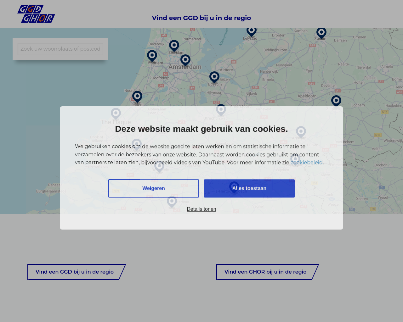Image resolution: width=403 pixels, height=322 pixels.
Task: Open the Details tonen link
Action: 201,209
